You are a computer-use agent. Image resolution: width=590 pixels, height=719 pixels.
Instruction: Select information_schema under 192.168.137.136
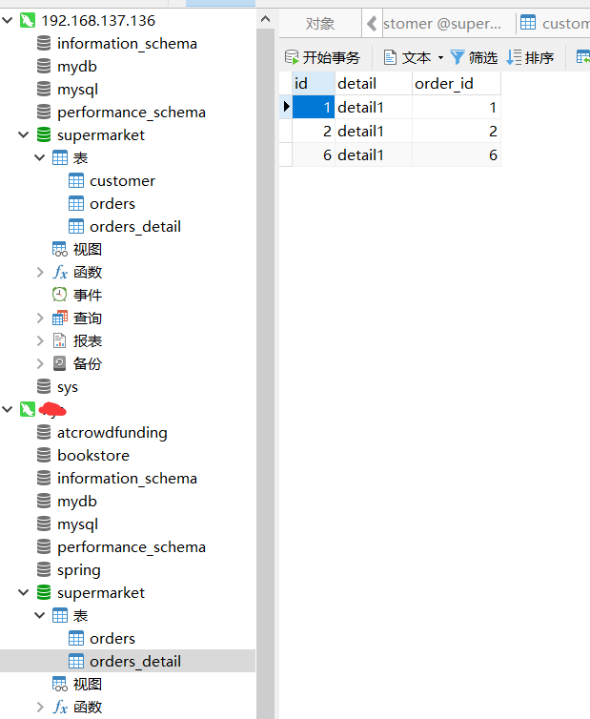127,44
